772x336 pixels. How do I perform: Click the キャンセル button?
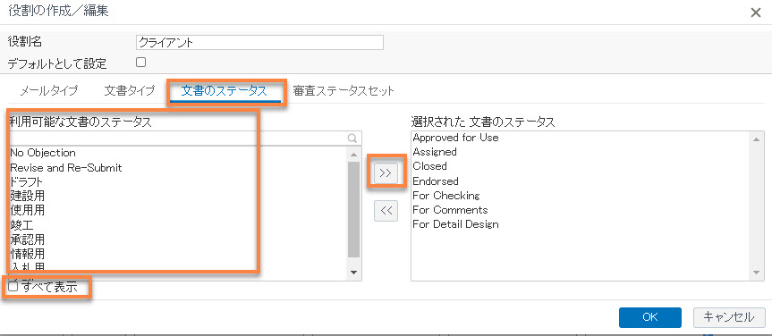[729, 317]
